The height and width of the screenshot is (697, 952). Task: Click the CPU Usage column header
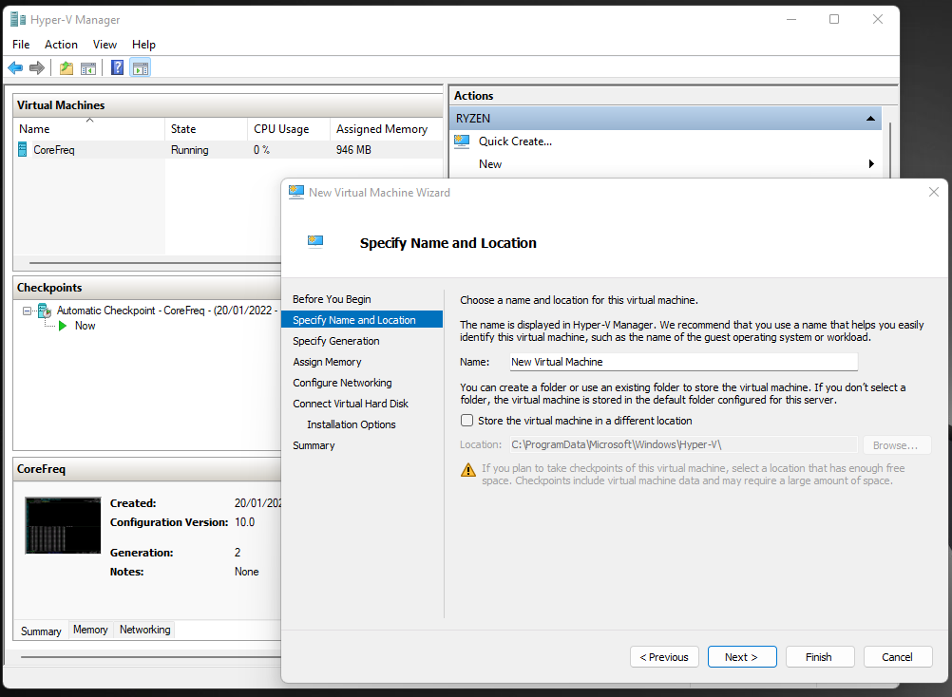click(289, 128)
